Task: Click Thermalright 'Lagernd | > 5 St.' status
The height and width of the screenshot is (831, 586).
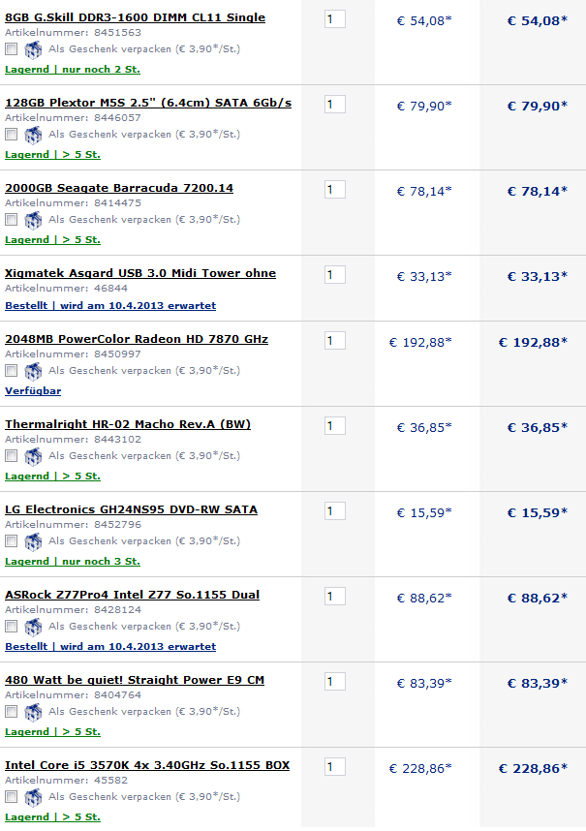Action: pos(52,477)
